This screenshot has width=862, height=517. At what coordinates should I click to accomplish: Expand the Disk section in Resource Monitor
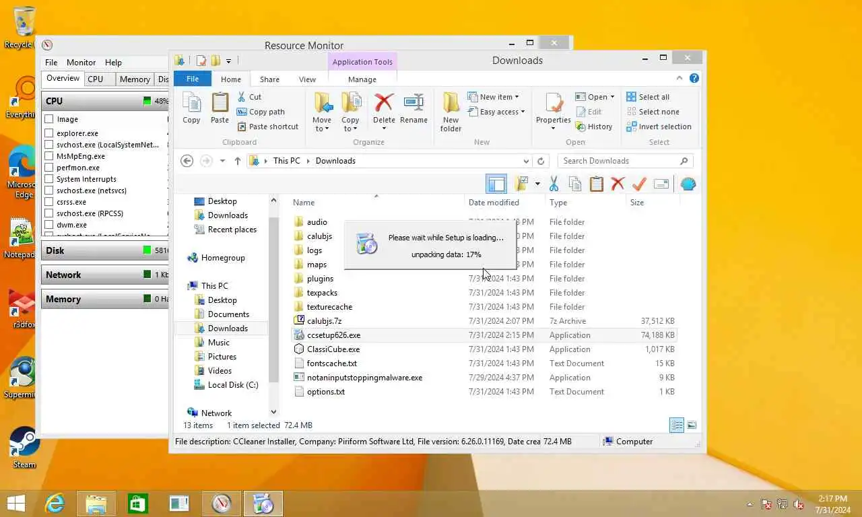pos(104,250)
